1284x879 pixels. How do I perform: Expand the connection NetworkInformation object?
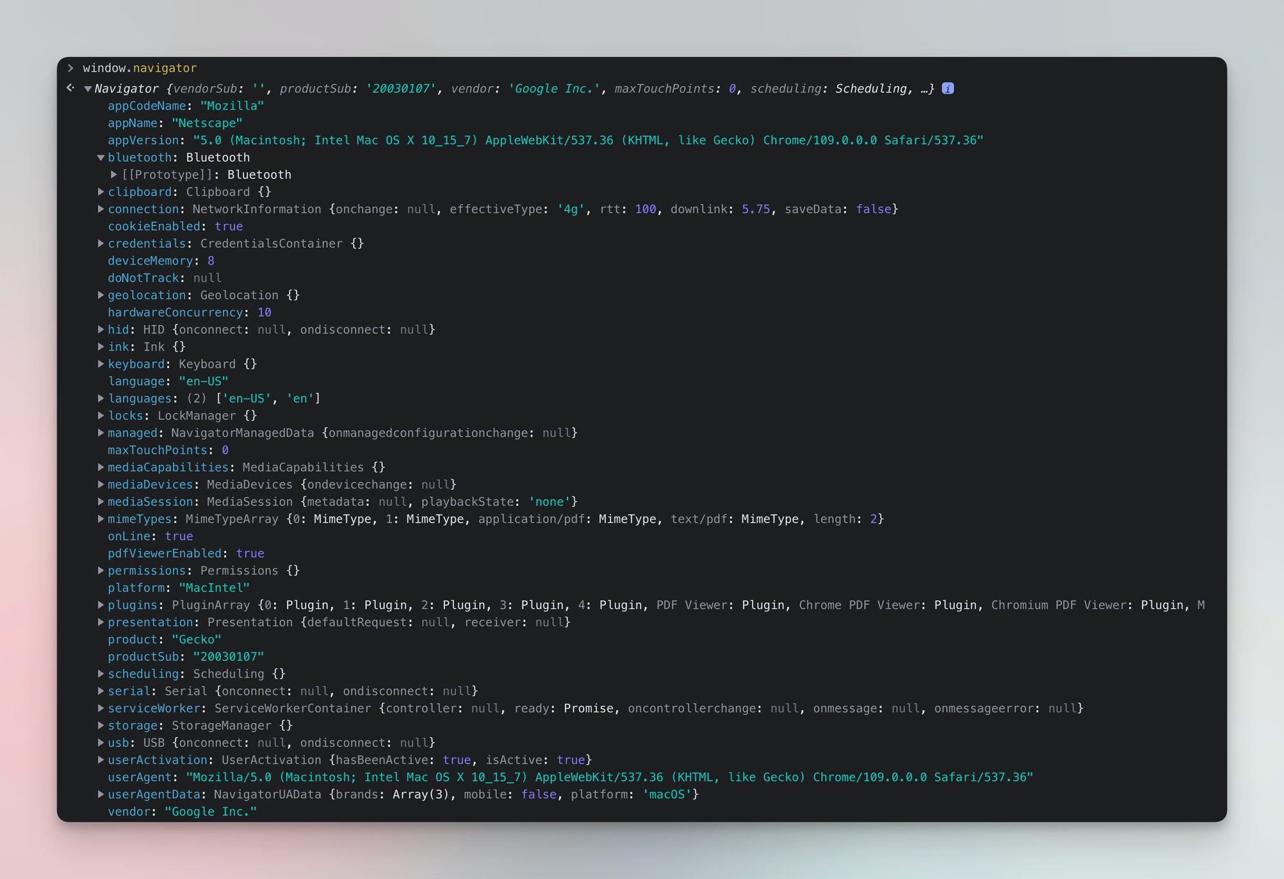pyautogui.click(x=101, y=209)
